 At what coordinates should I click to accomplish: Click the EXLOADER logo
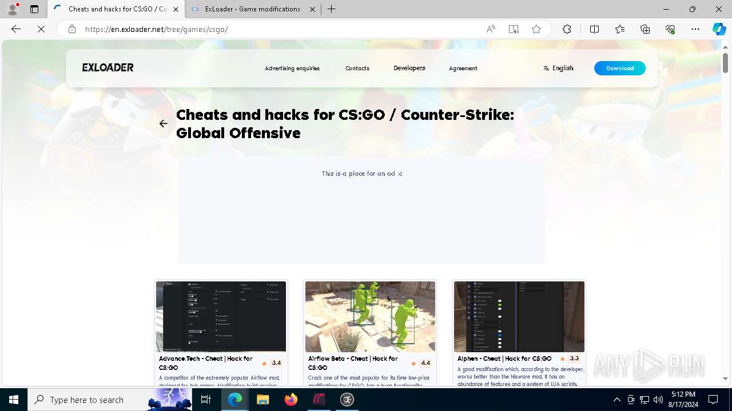[x=108, y=67]
